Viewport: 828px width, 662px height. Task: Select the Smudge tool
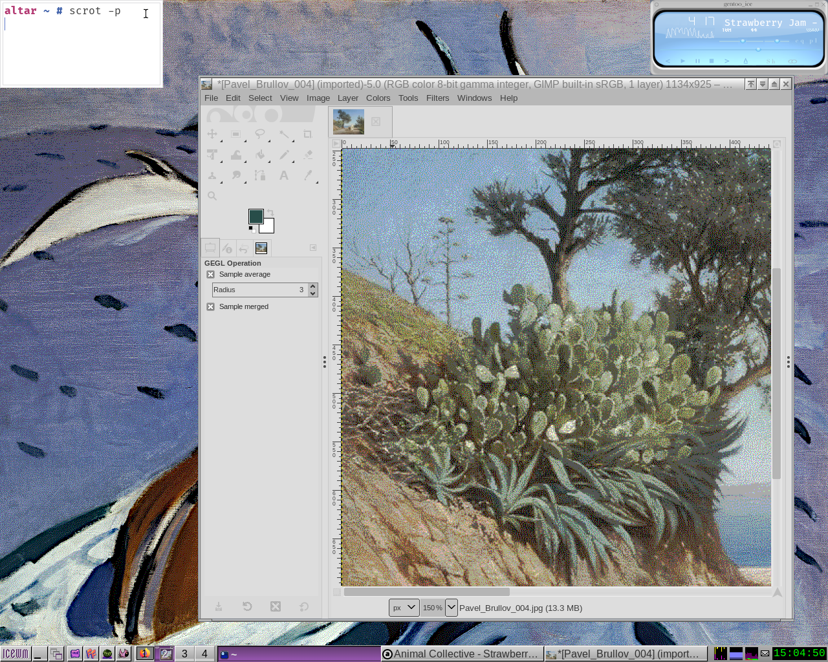pyautogui.click(x=236, y=176)
